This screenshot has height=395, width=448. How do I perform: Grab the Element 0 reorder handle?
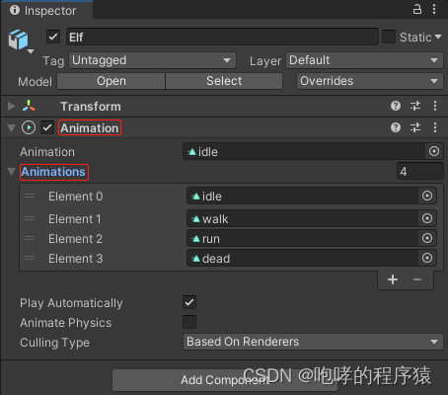[x=30, y=197]
